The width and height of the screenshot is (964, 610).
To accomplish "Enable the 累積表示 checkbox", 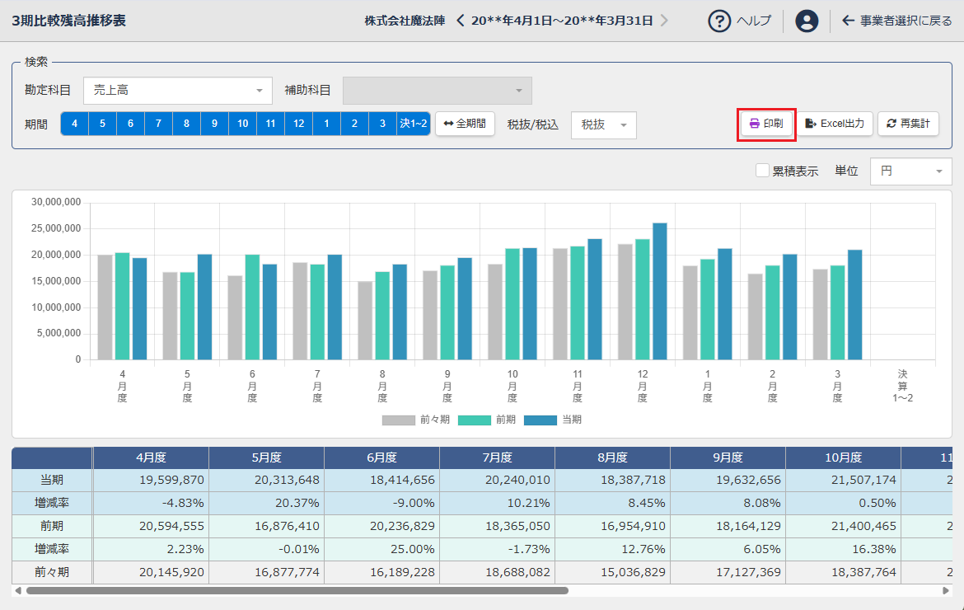I will (763, 171).
